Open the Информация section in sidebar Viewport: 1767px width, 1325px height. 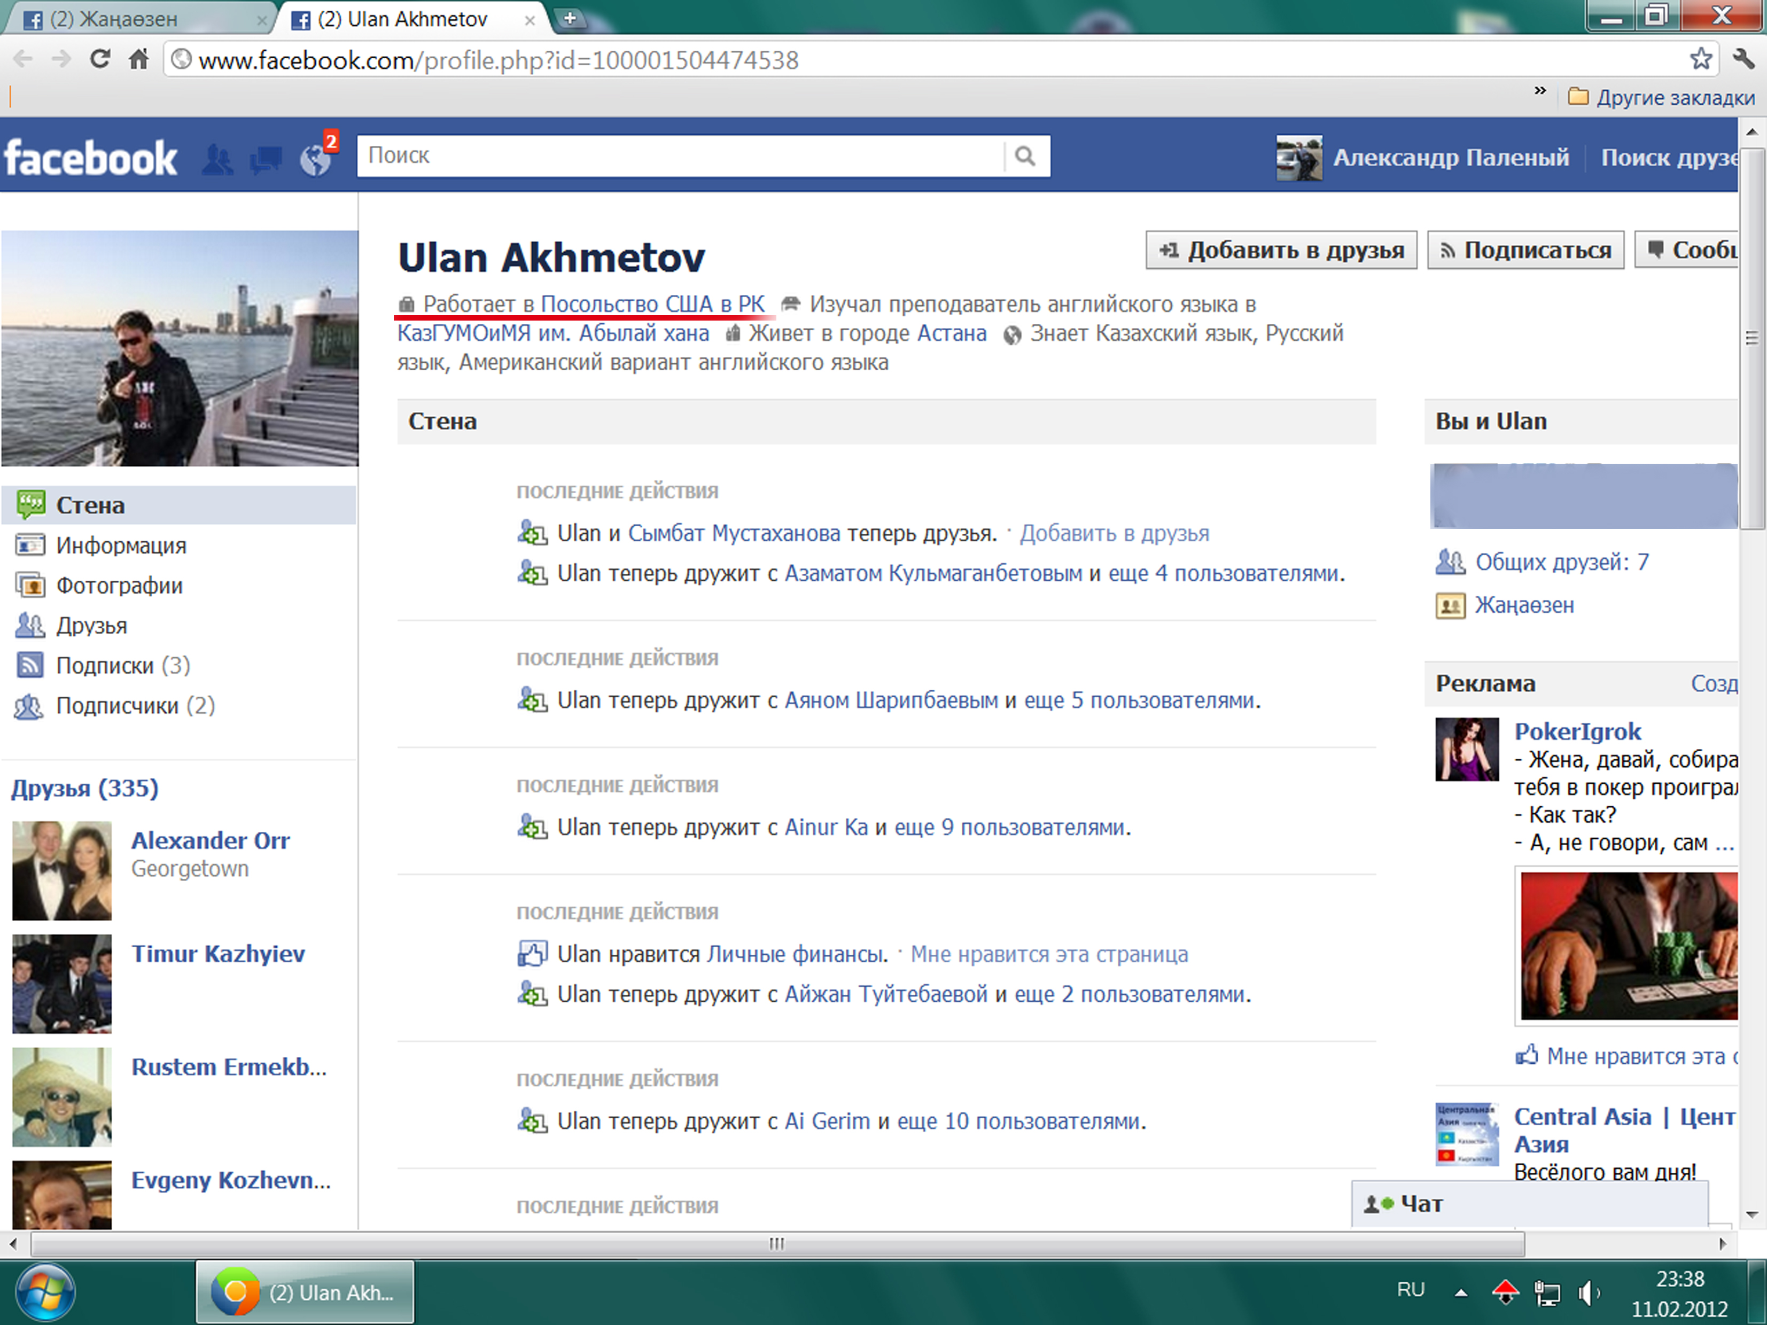(x=121, y=545)
